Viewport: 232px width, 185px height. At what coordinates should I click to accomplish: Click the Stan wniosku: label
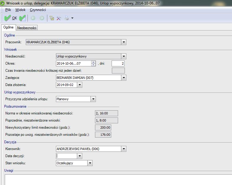(x=15, y=163)
